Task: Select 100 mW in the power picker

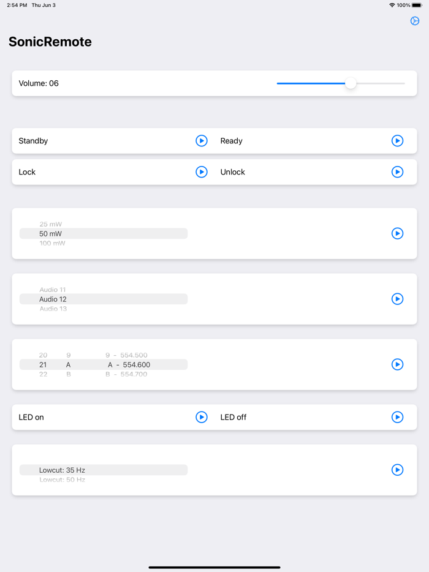Action: coord(52,244)
